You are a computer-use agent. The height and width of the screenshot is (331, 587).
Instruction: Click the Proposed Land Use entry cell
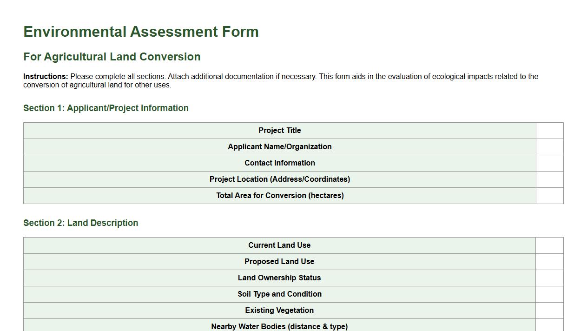549,261
